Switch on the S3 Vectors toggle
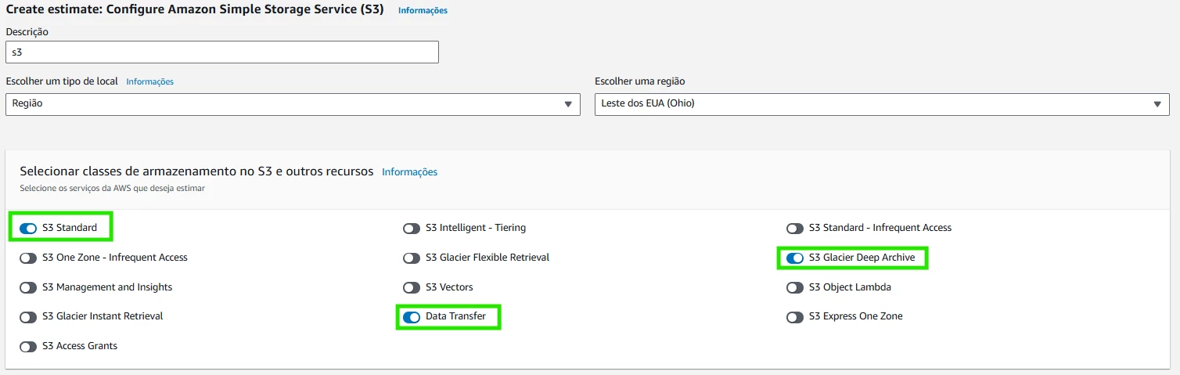The height and width of the screenshot is (375, 1180). tap(412, 287)
